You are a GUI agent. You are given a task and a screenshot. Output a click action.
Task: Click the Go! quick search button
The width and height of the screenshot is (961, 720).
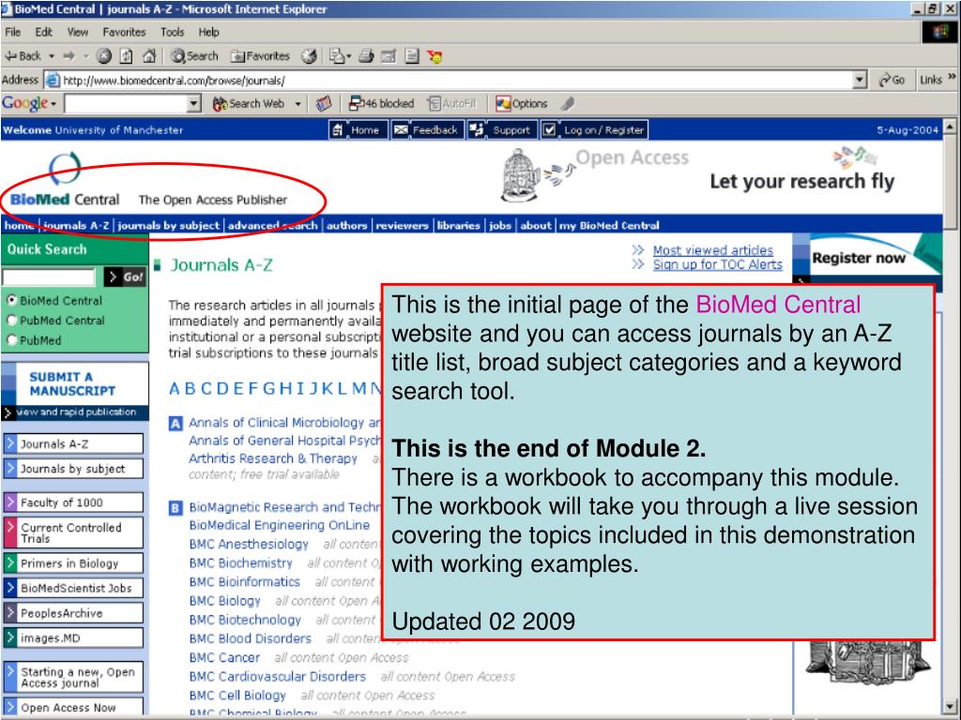126,277
